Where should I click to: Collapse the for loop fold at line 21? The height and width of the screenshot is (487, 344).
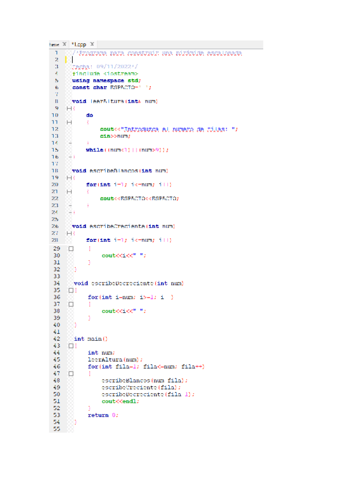(x=69, y=191)
